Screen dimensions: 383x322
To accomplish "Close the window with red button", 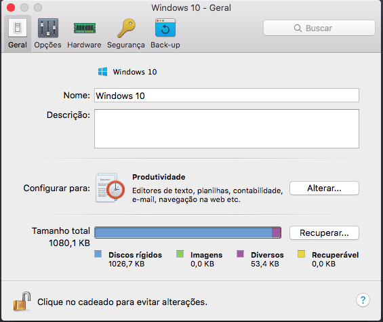I will (x=11, y=7).
